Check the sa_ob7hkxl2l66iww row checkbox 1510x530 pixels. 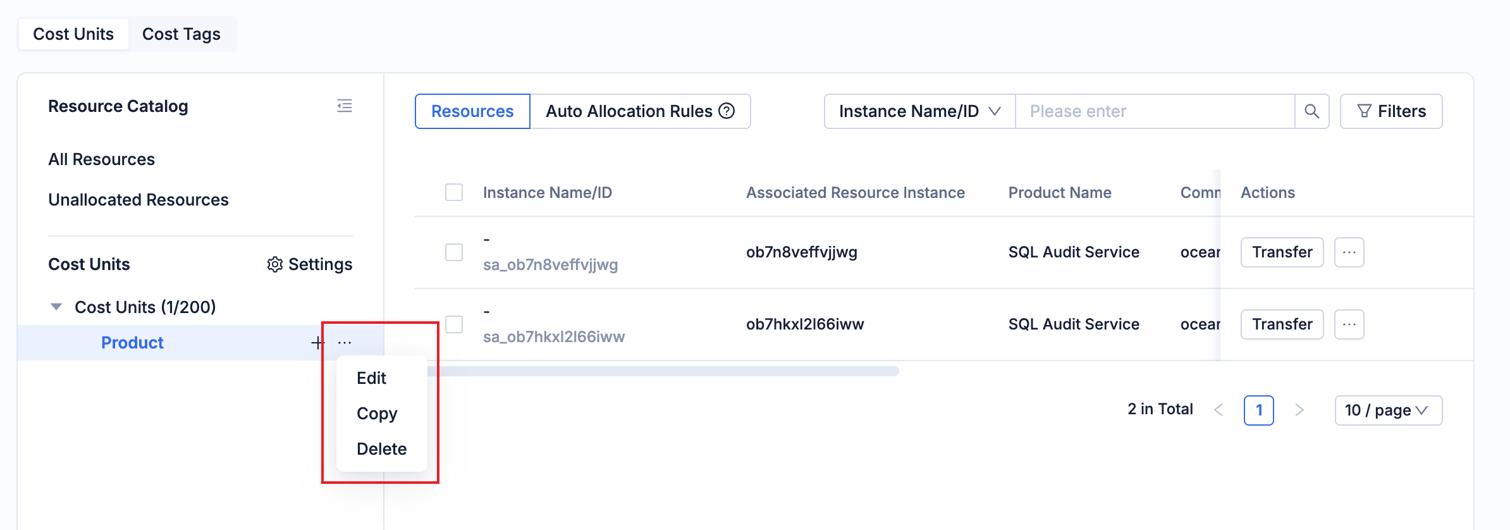point(454,324)
